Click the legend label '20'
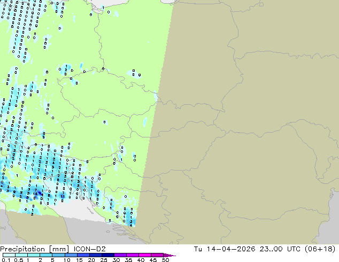This screenshot has height=262, width=339. 91,260
